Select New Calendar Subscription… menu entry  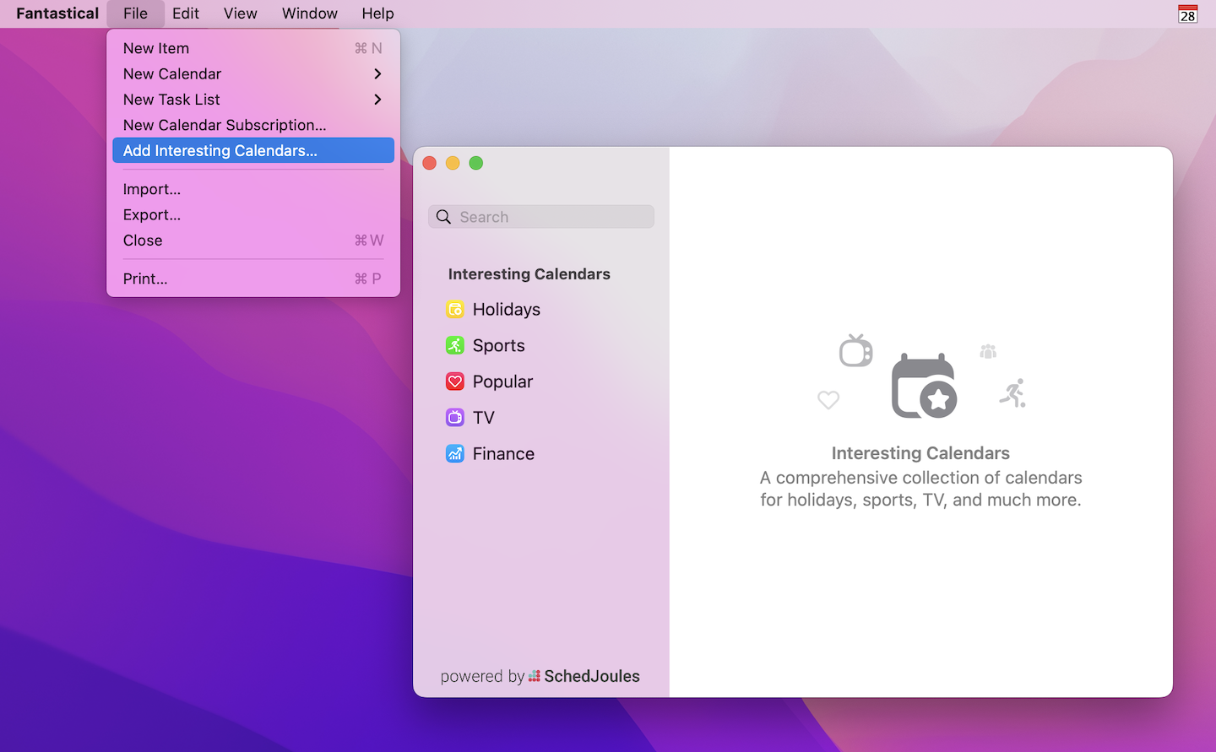[x=252, y=125]
